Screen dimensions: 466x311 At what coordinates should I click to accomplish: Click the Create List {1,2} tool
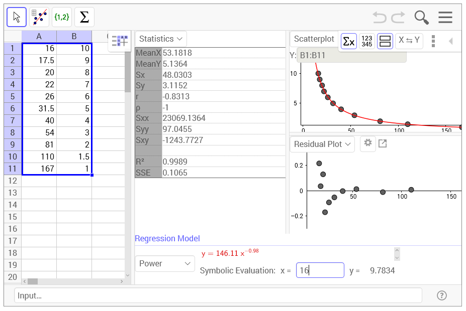[62, 17]
